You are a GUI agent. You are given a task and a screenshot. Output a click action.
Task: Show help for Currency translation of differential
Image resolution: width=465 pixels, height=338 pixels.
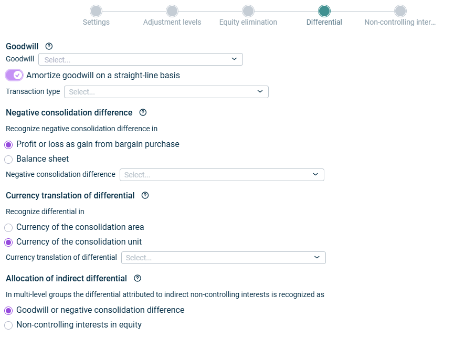point(145,195)
